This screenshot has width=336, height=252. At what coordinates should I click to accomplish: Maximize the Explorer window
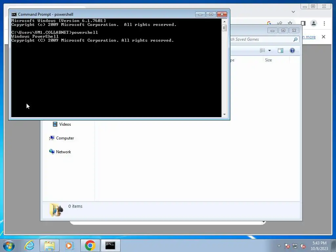pos(283,31)
